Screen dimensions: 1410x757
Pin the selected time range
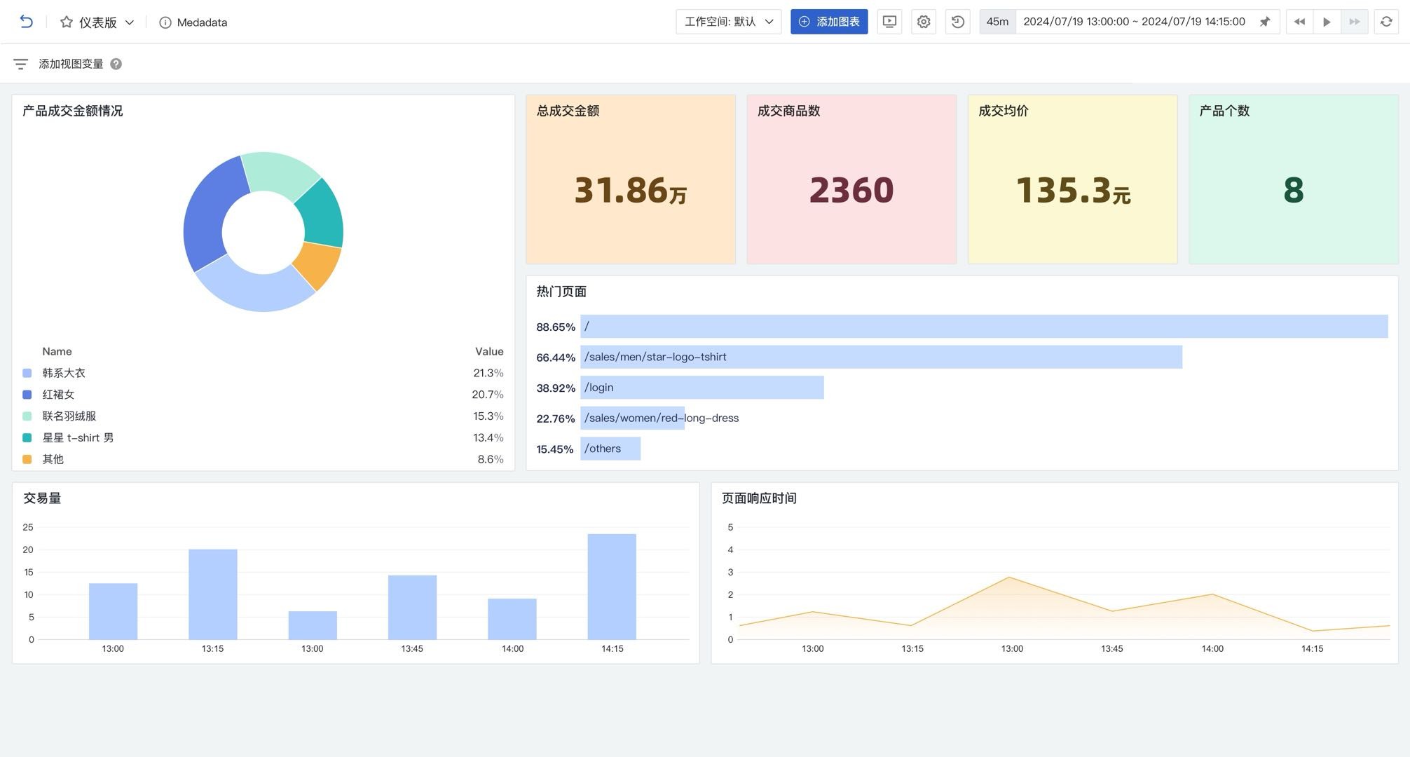pyautogui.click(x=1265, y=22)
